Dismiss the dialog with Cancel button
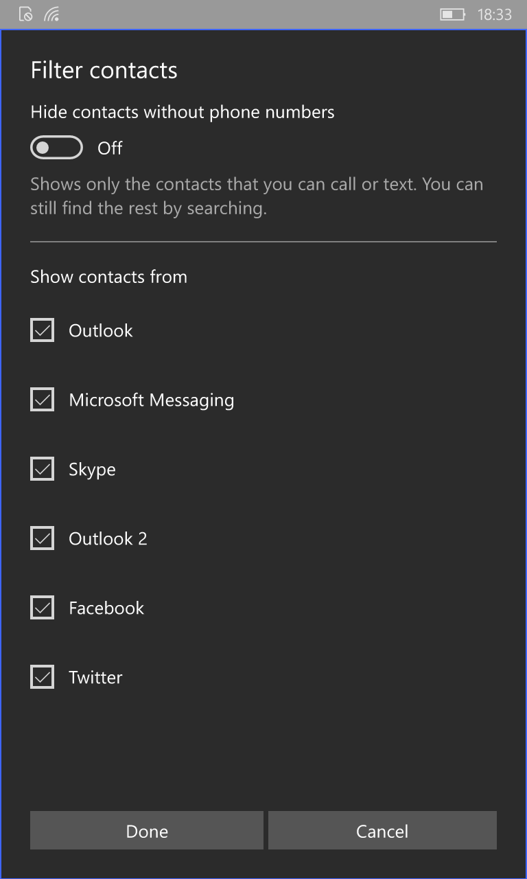 pyautogui.click(x=382, y=831)
